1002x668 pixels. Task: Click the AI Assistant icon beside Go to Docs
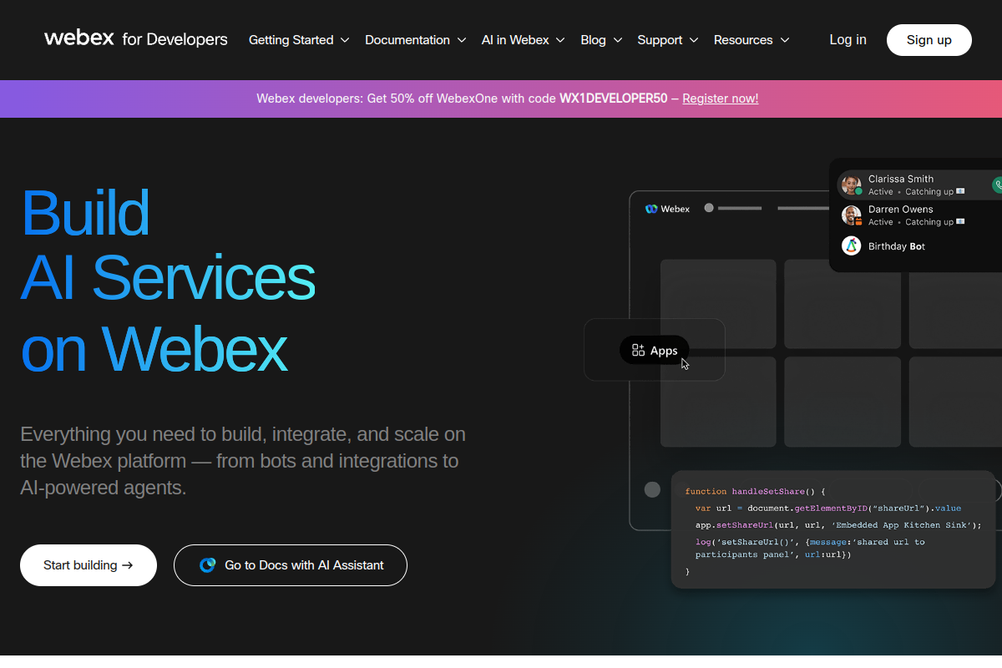pos(208,565)
